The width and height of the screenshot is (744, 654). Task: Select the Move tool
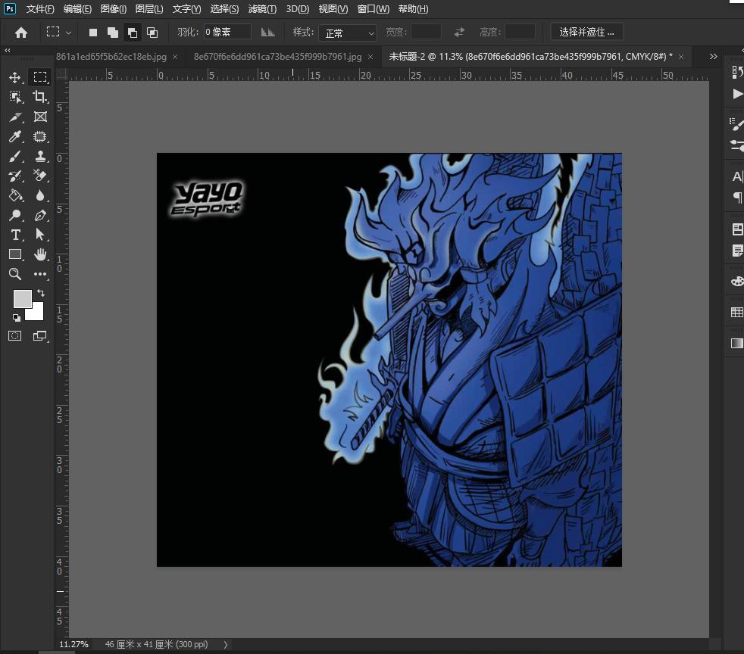point(15,77)
